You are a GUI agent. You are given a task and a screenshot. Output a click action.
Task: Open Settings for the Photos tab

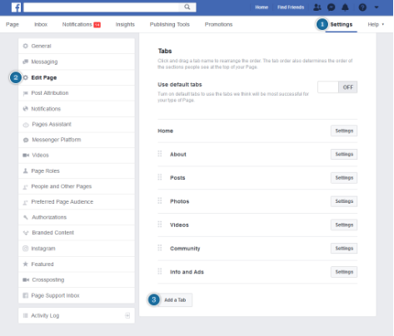(x=344, y=201)
